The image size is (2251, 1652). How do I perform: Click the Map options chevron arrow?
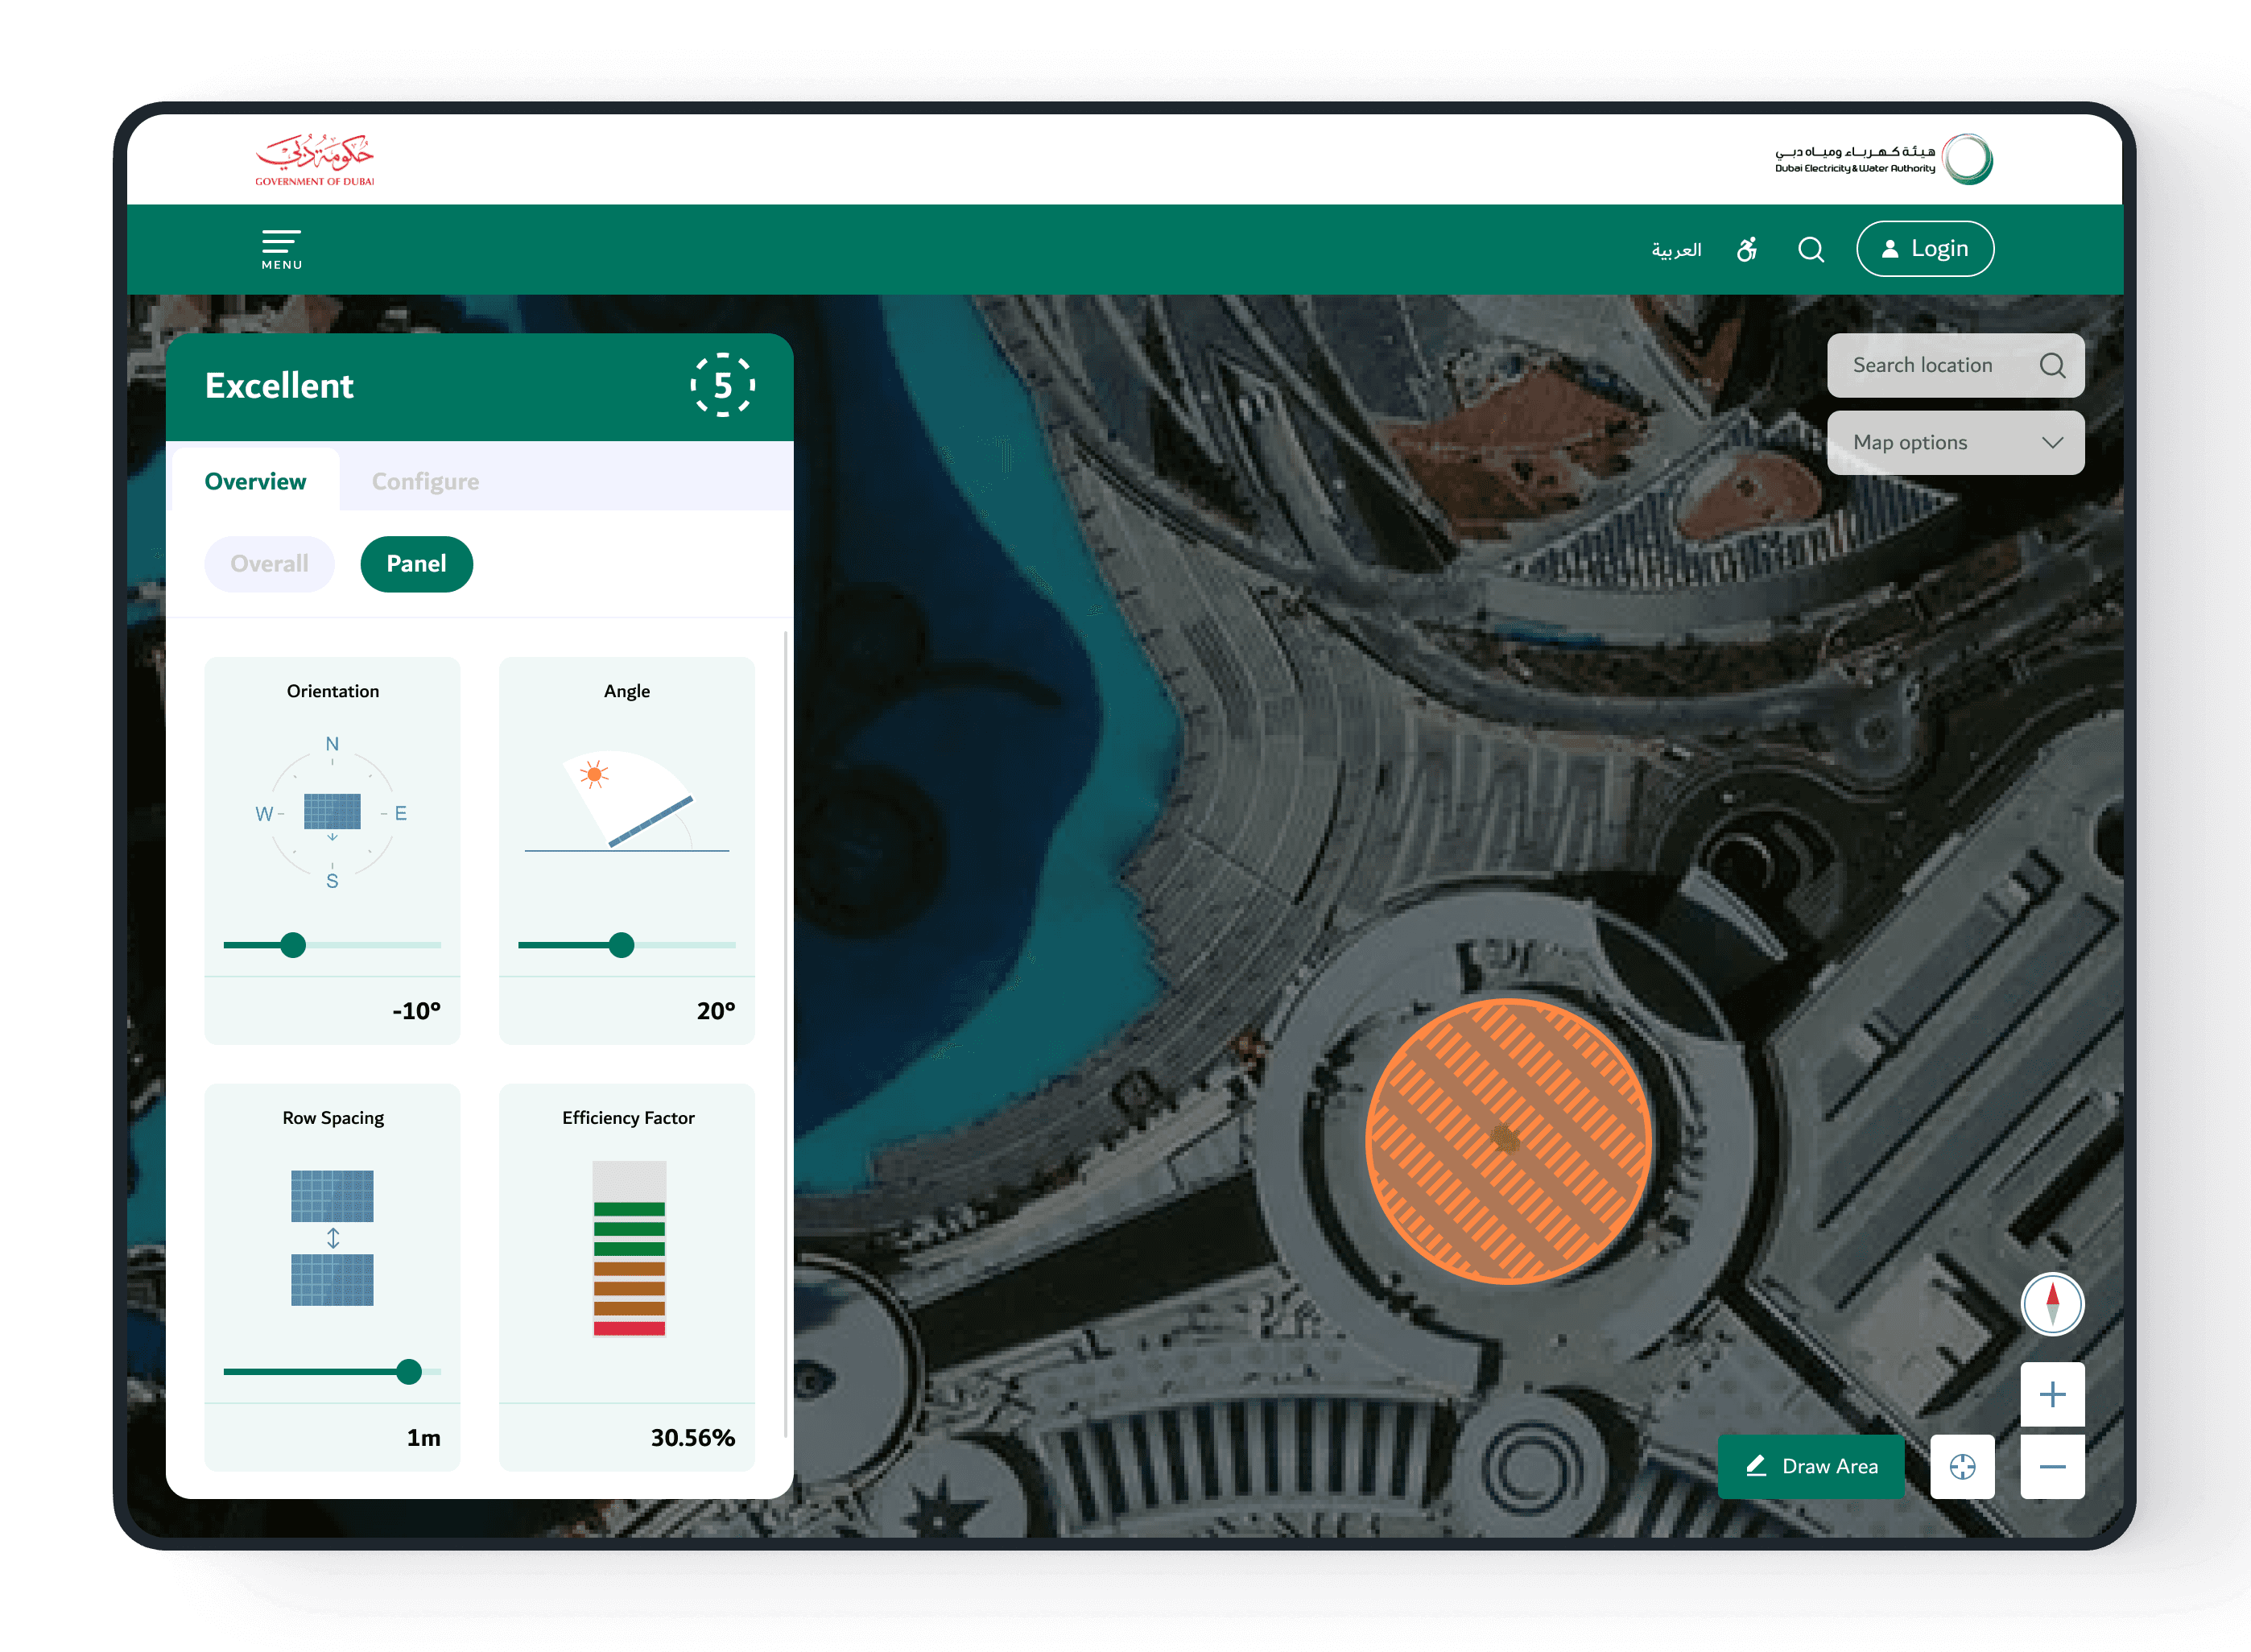click(2052, 442)
